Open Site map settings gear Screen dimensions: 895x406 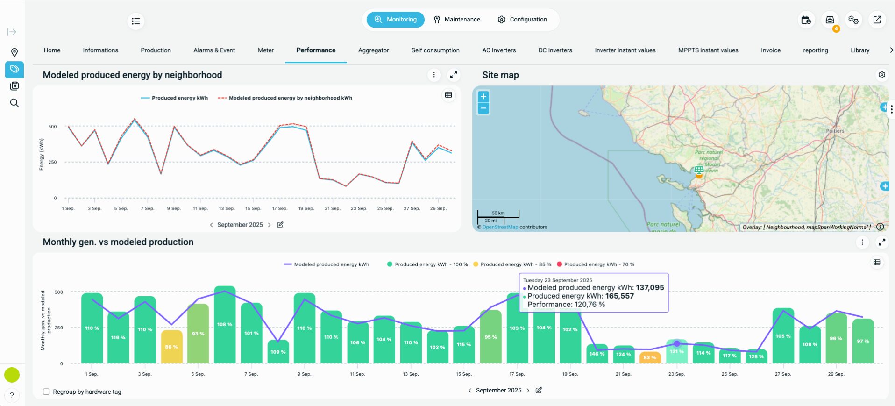881,75
